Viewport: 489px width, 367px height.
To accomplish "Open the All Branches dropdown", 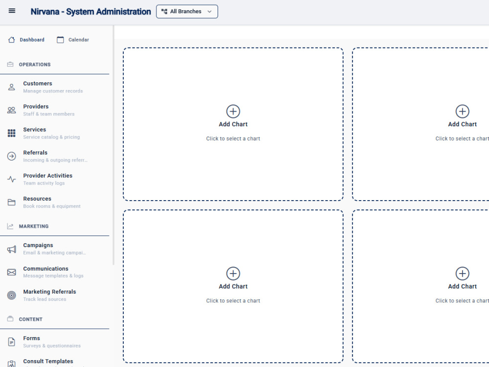I will [x=187, y=12].
